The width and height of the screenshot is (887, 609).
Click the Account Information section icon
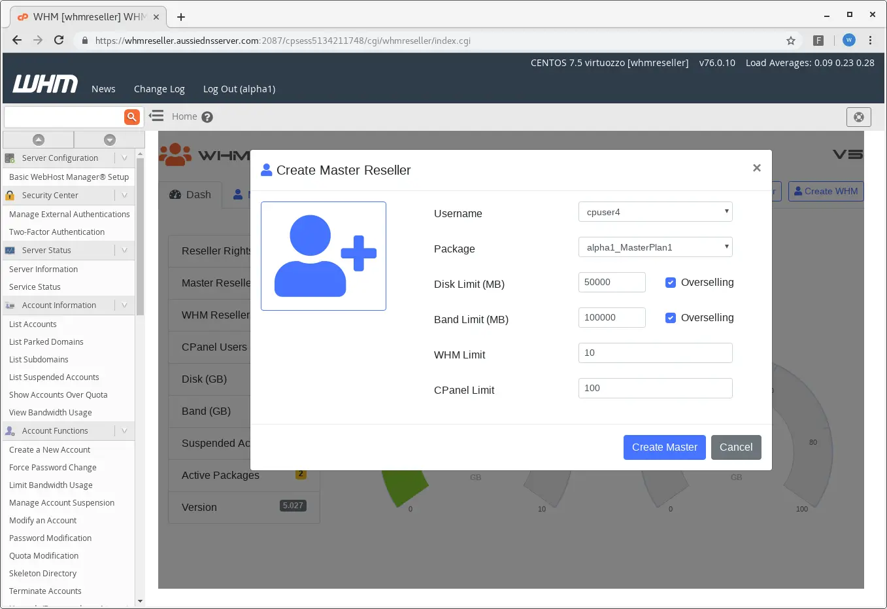(10, 305)
